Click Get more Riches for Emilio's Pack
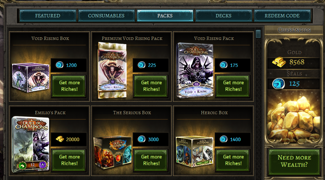The height and width of the screenshot is (180, 325). pos(68,160)
